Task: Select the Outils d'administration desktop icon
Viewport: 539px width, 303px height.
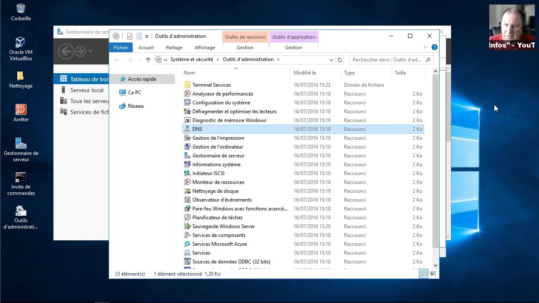Action: [21, 217]
